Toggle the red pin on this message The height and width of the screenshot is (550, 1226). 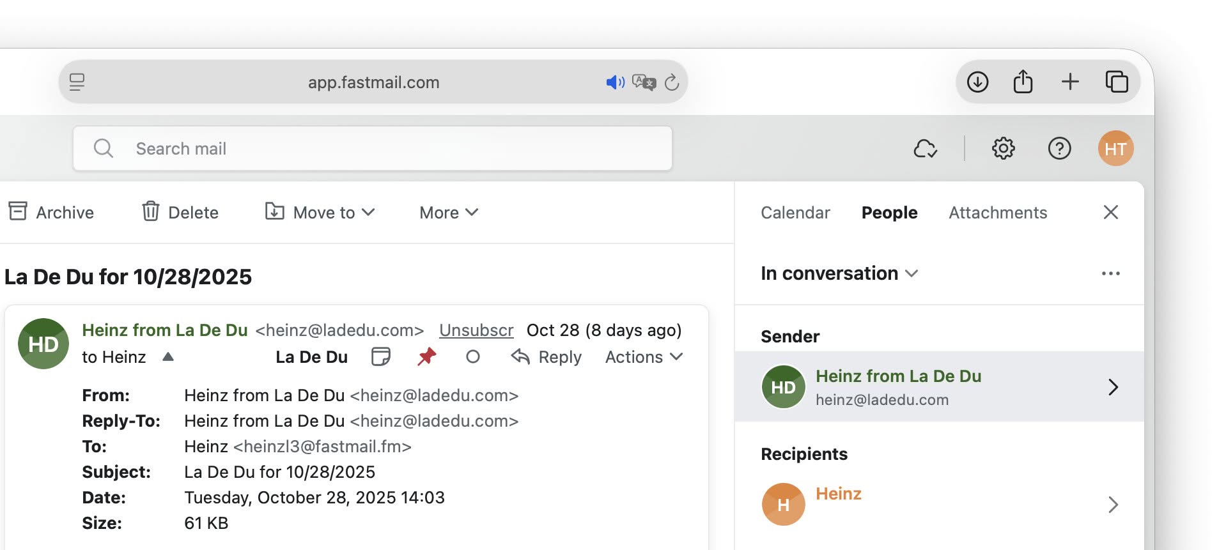click(426, 356)
